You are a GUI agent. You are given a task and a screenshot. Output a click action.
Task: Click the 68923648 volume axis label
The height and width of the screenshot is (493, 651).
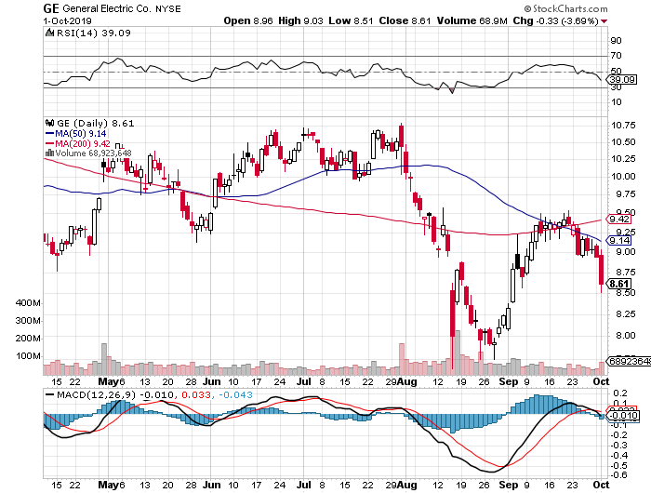[x=630, y=361]
